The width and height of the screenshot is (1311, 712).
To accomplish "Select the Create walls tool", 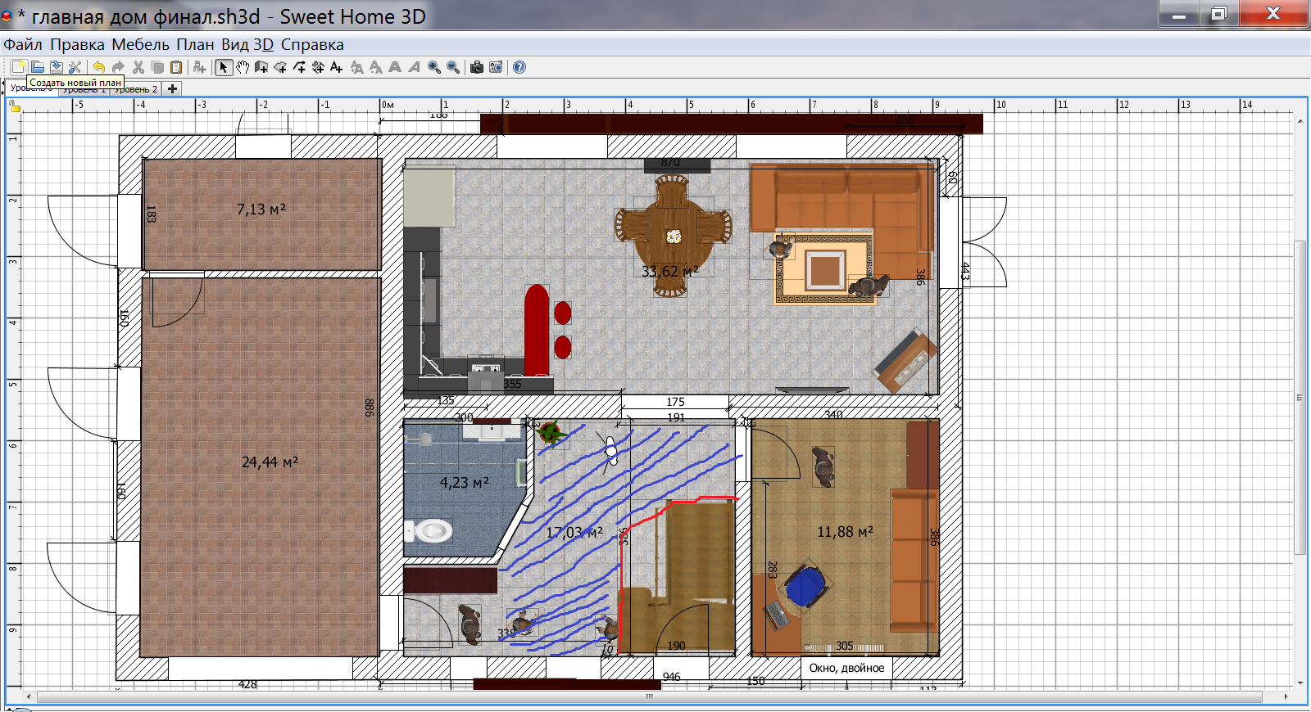I will (261, 67).
